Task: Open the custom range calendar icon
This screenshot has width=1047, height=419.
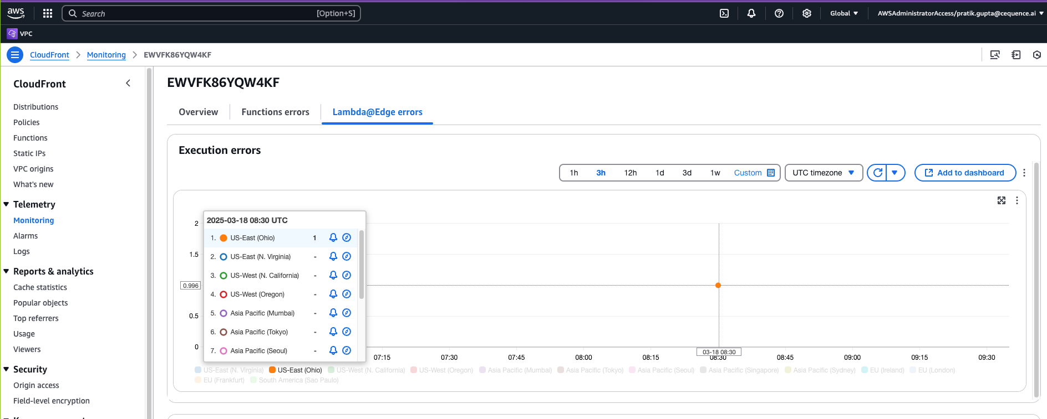Action: tap(771, 173)
